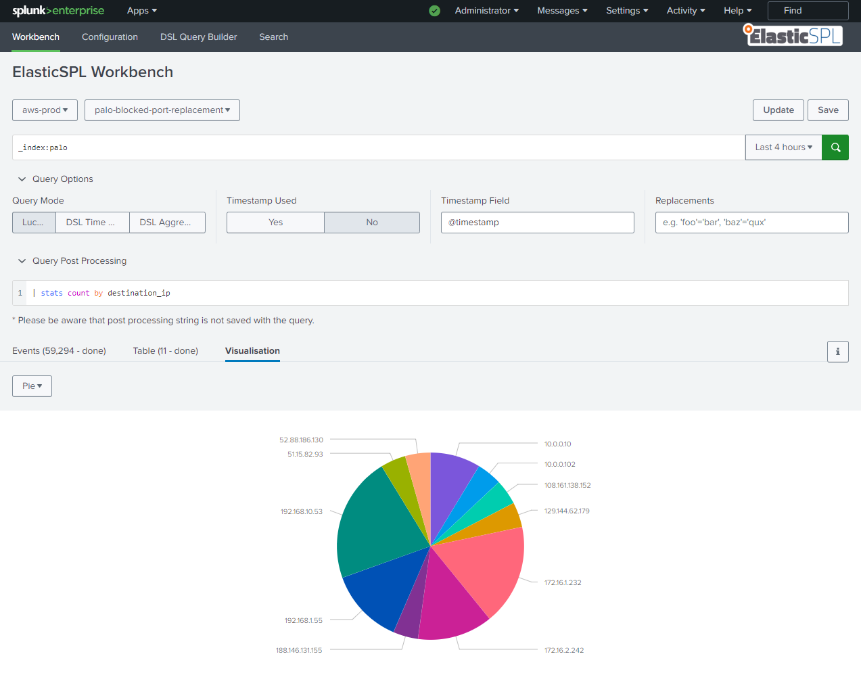The image size is (861, 673).
Task: Set Timestamp Used to Yes
Action: pyautogui.click(x=275, y=223)
